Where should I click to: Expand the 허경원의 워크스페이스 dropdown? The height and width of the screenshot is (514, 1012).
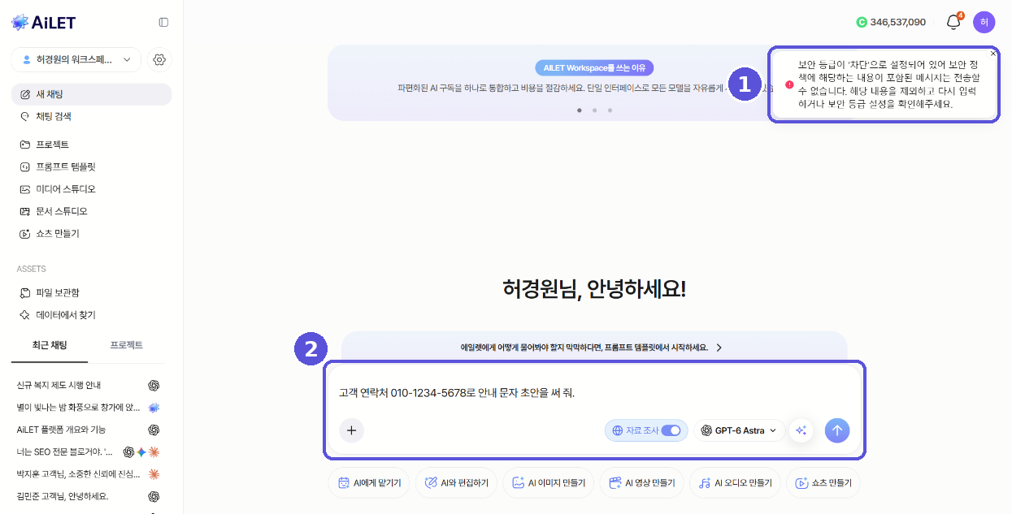click(x=76, y=59)
